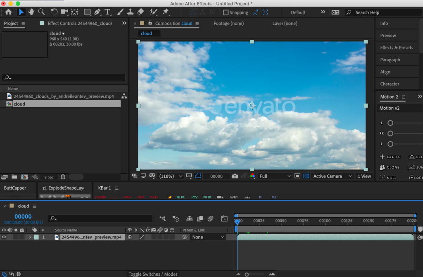Expand layer 1 properties triangle
This screenshot has width=423, height=277.
pyautogui.click(x=30, y=237)
